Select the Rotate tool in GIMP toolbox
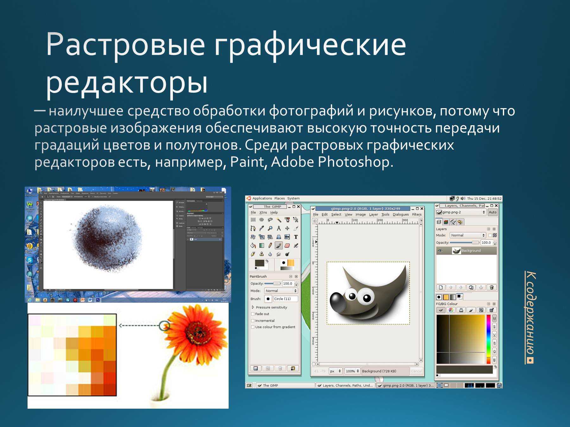The width and height of the screenshot is (570, 427). pos(253,237)
